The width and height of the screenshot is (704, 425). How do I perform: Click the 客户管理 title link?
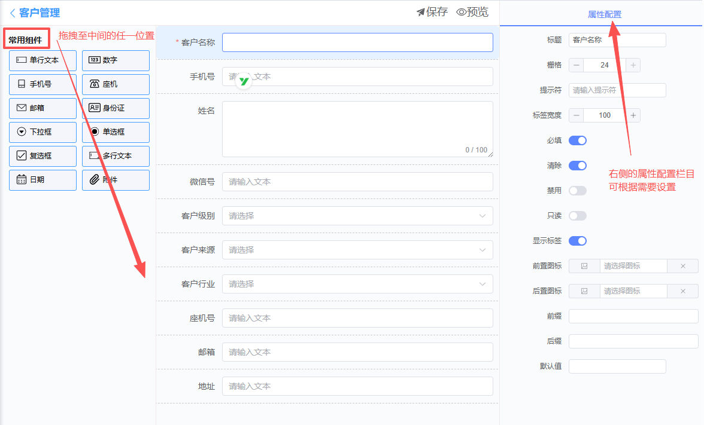click(40, 13)
